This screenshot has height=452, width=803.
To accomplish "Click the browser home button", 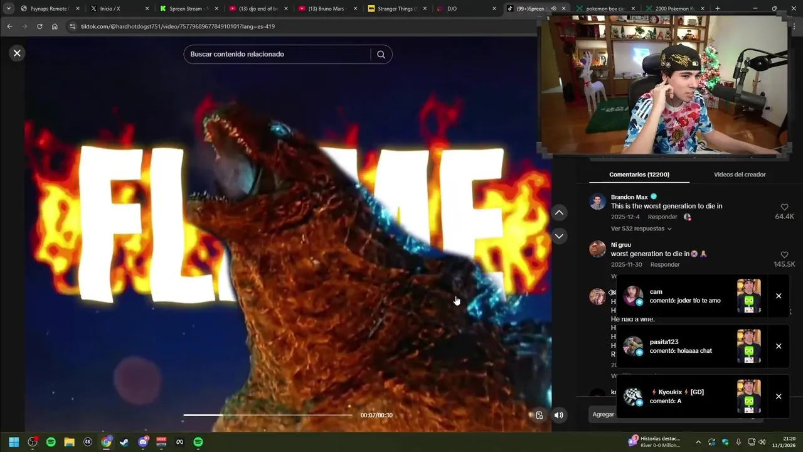I will pos(55,26).
